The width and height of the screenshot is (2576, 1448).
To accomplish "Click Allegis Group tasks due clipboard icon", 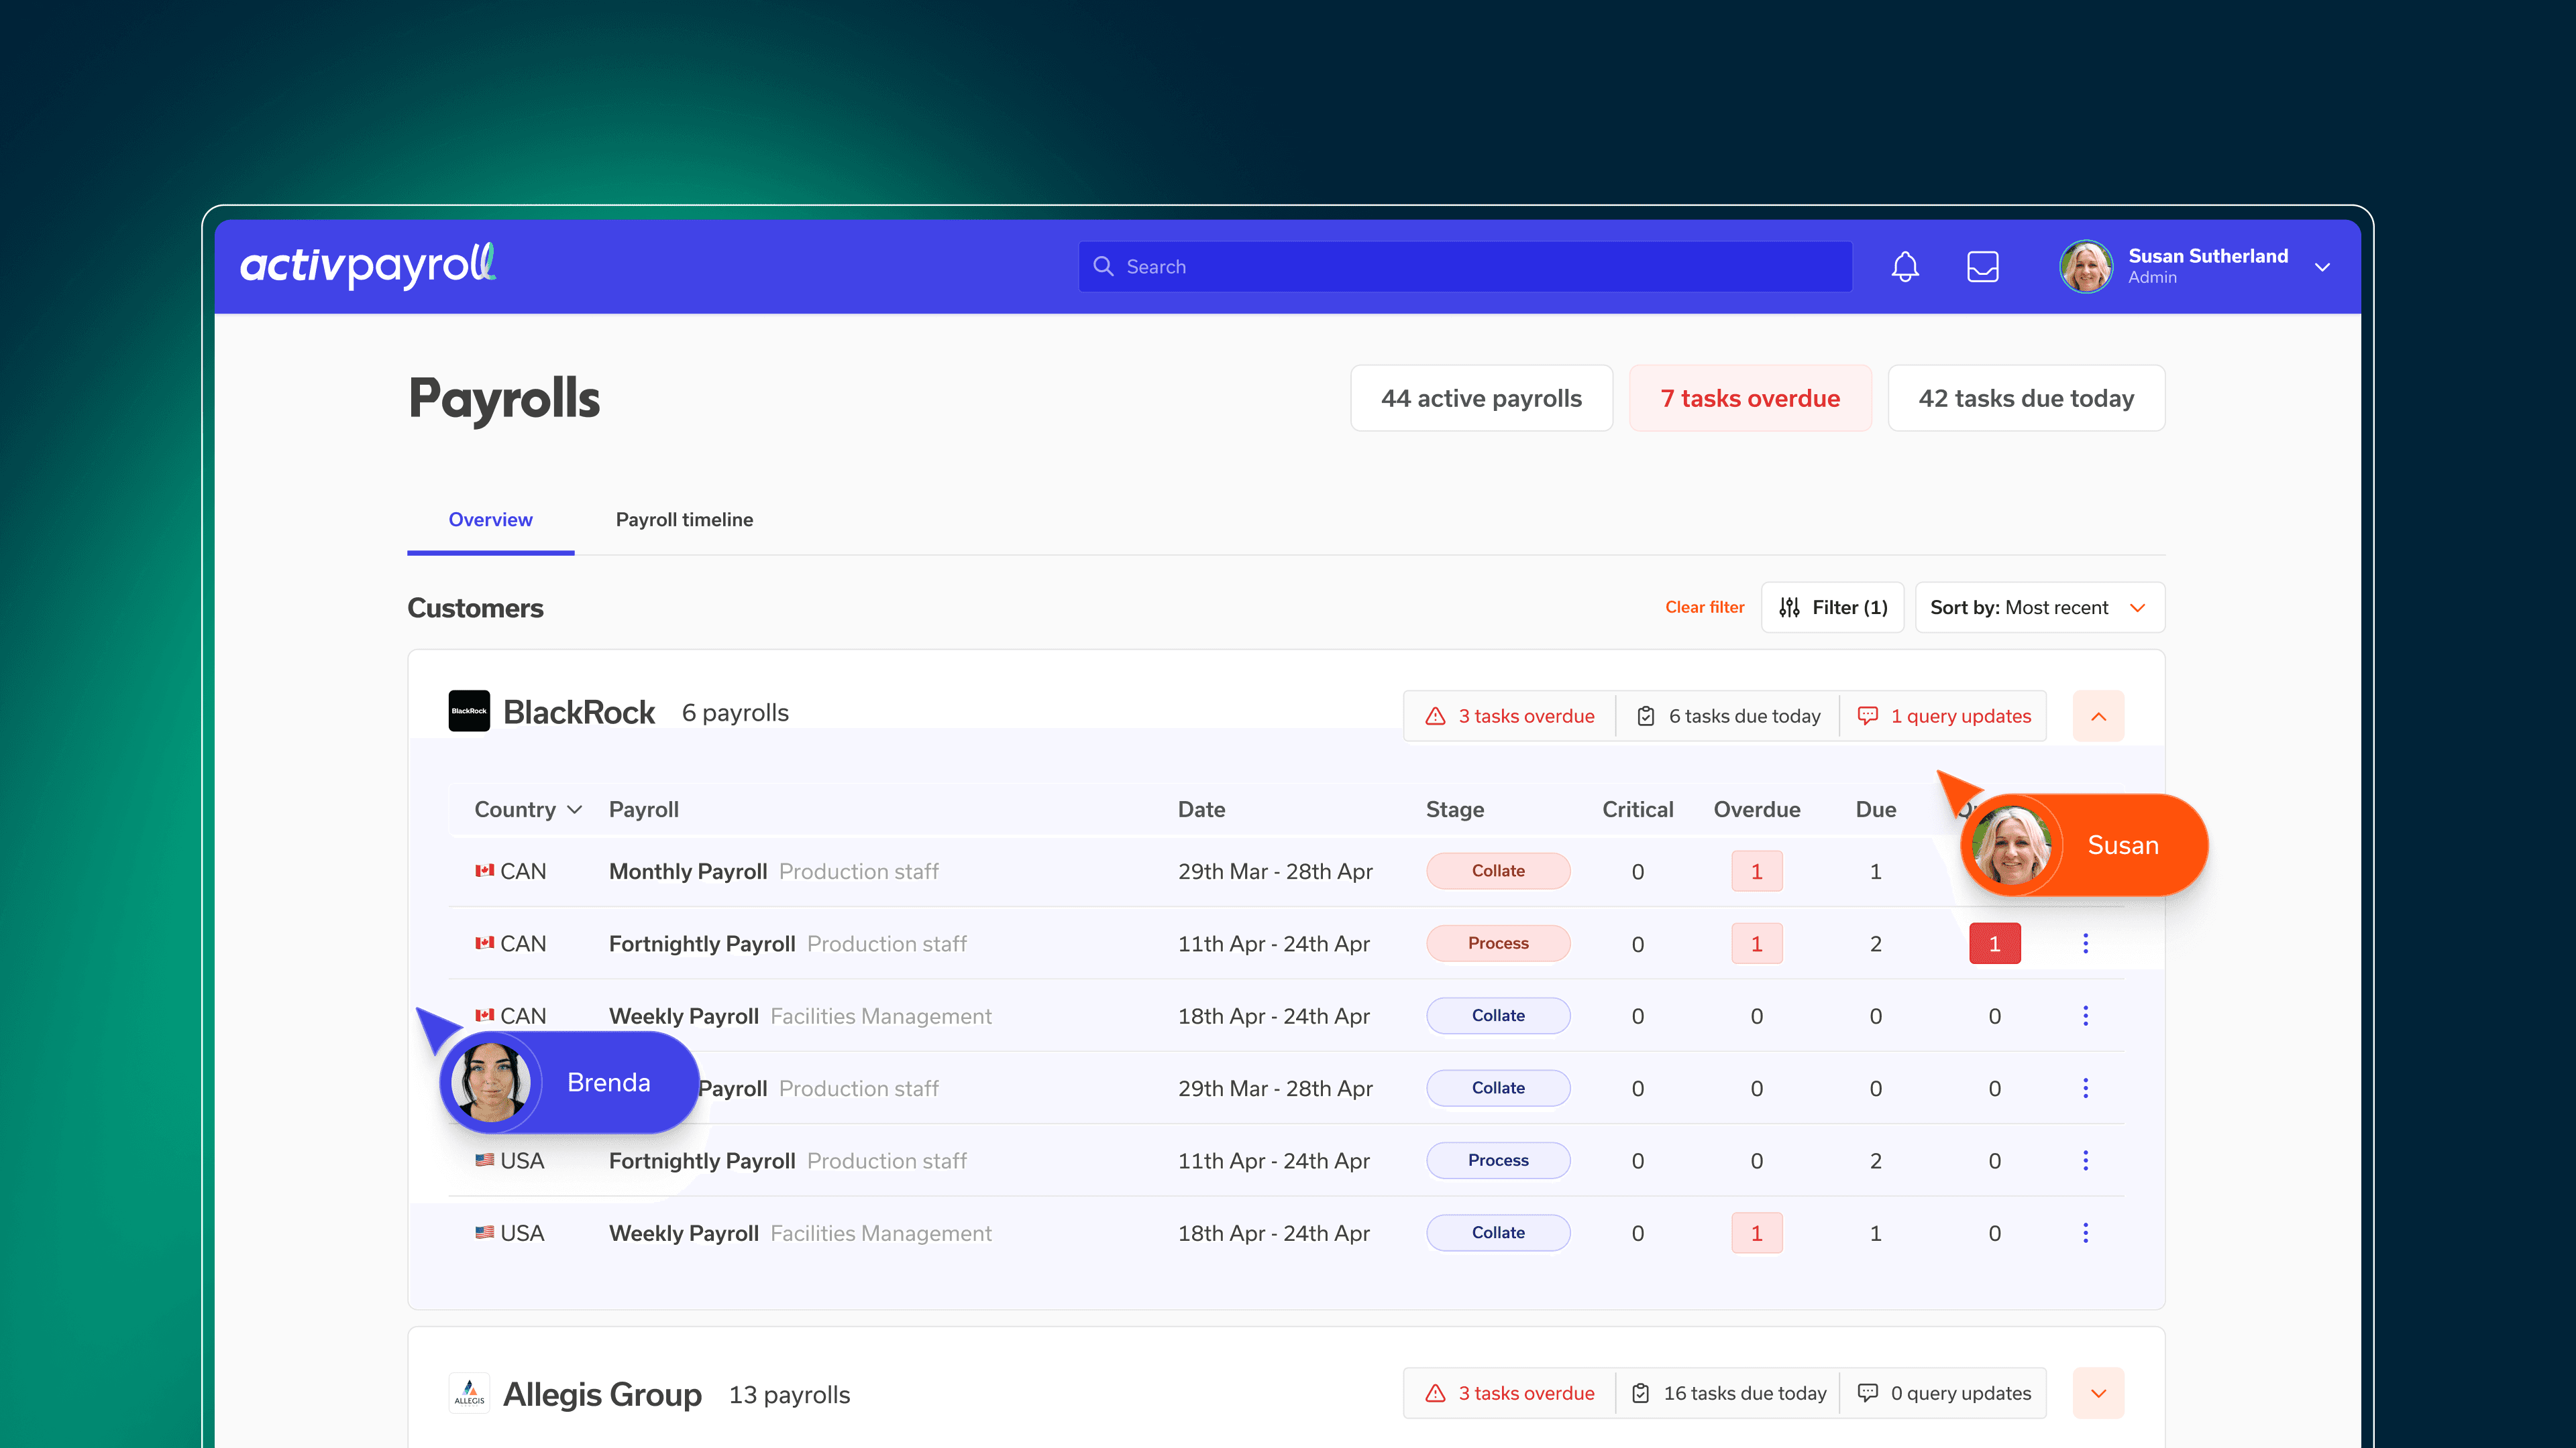I will (x=1640, y=1393).
